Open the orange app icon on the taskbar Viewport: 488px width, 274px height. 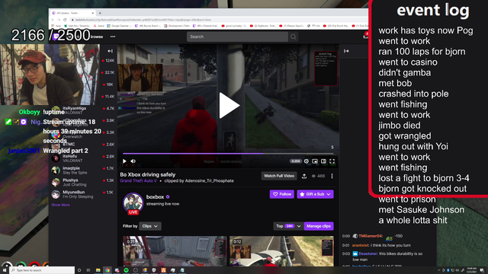click(x=163, y=270)
